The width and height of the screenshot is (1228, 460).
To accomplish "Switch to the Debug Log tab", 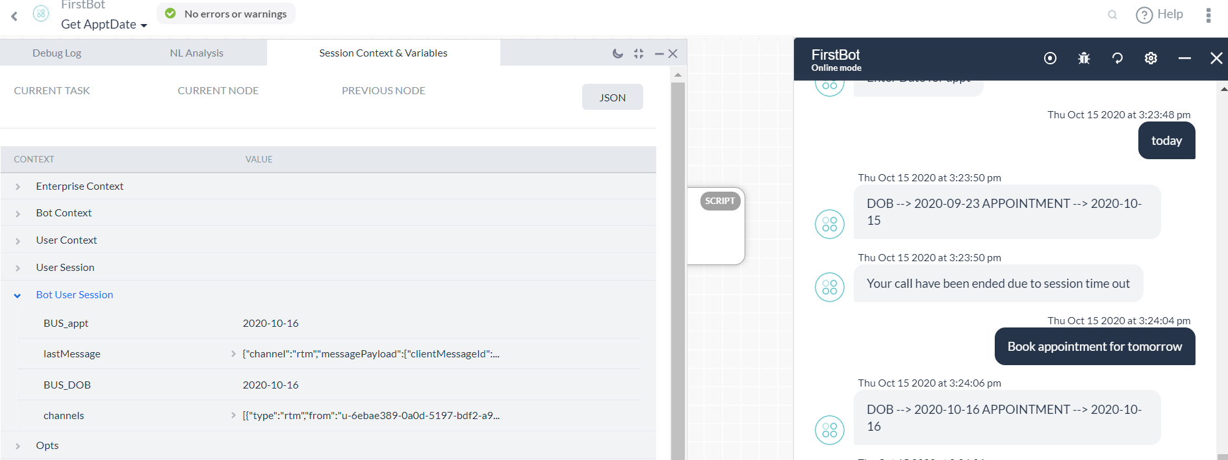I will pos(57,53).
